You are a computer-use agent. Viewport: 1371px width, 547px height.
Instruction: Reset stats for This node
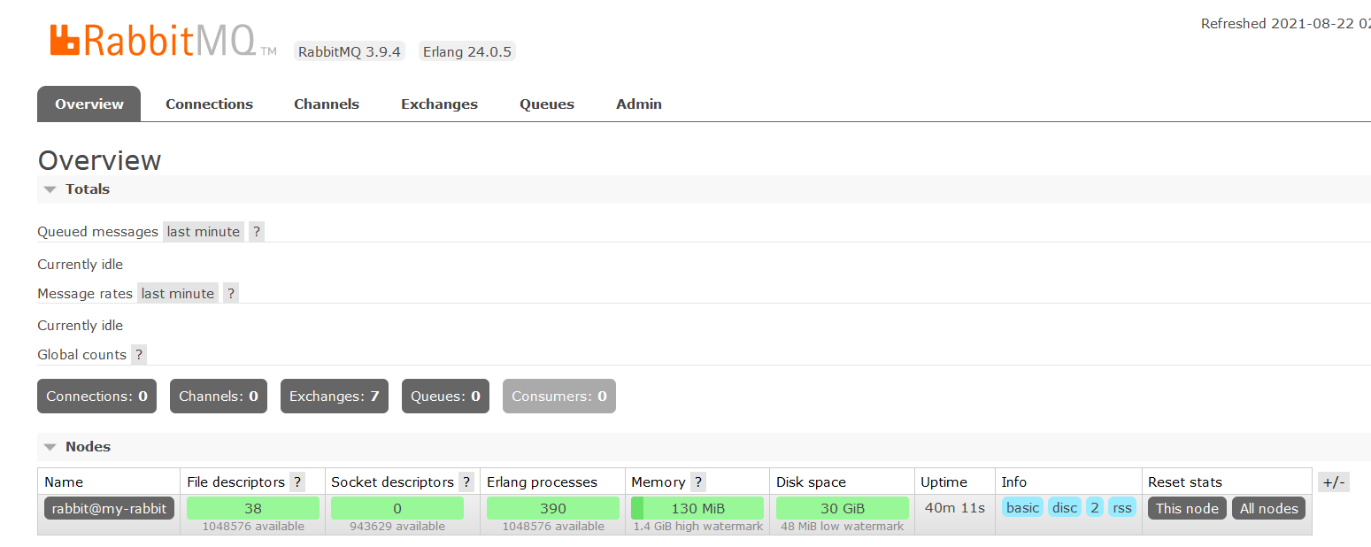click(1188, 508)
